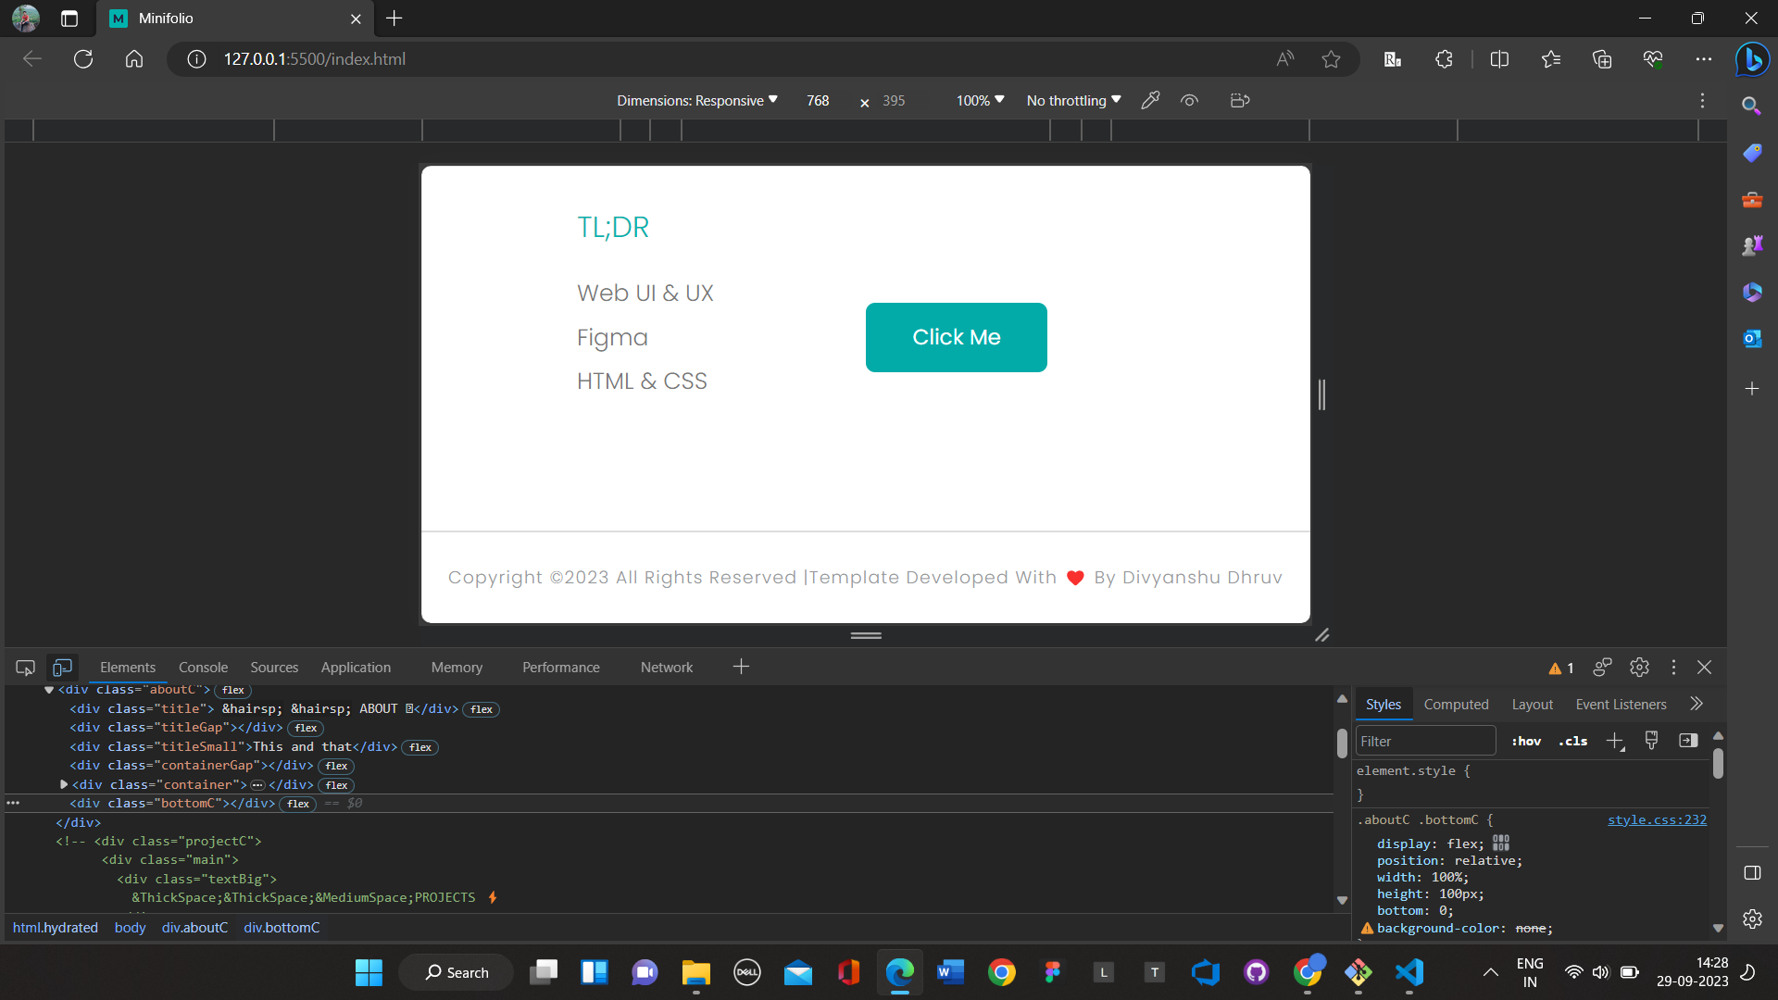Screen dimensions: 1778x1000
Task: Click the eyedropper icon in device toolbar
Action: coord(1150,100)
